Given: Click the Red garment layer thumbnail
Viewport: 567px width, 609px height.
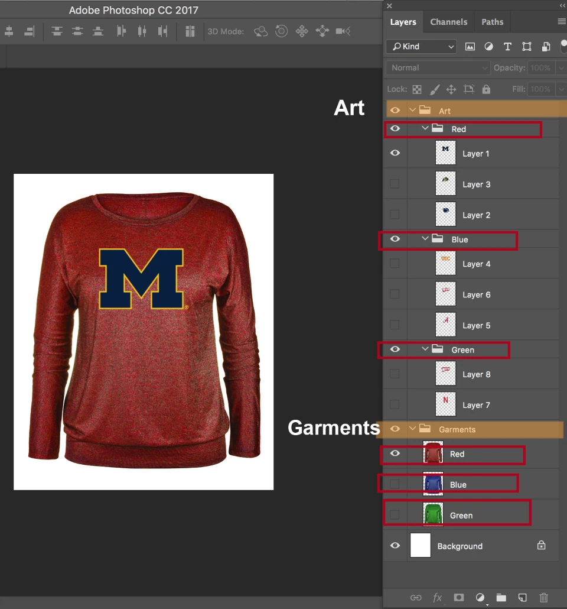Looking at the screenshot, I should 433,452.
